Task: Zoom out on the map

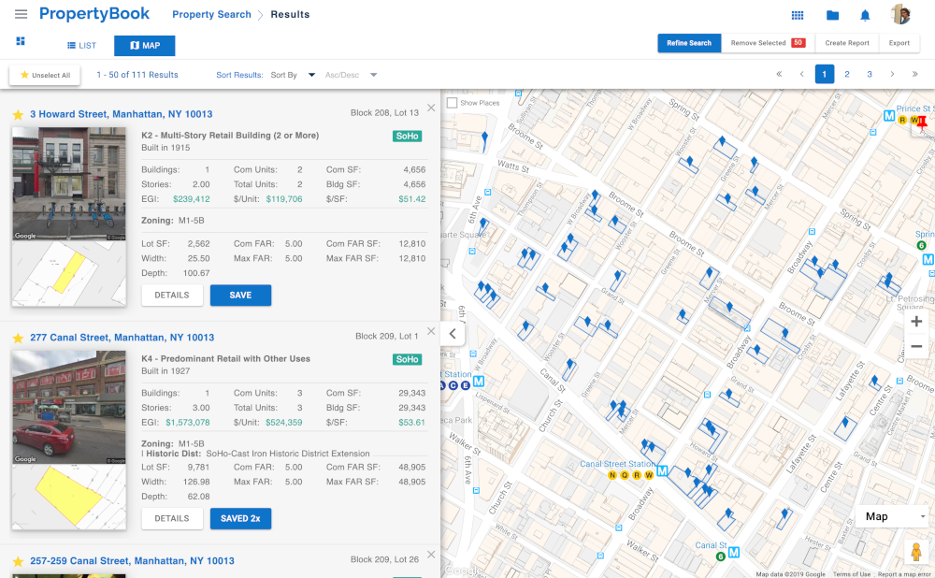Action: coord(916,346)
